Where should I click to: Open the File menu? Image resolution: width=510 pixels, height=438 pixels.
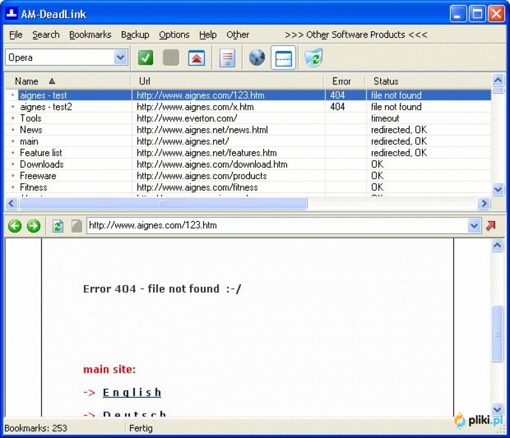tap(16, 34)
